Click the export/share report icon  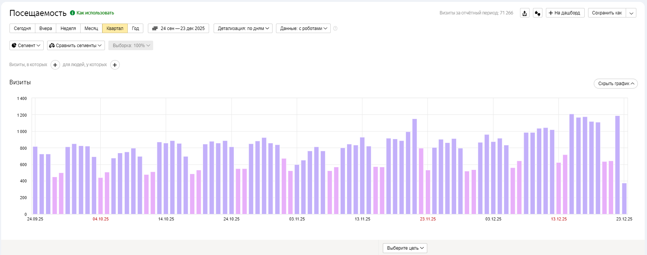525,13
